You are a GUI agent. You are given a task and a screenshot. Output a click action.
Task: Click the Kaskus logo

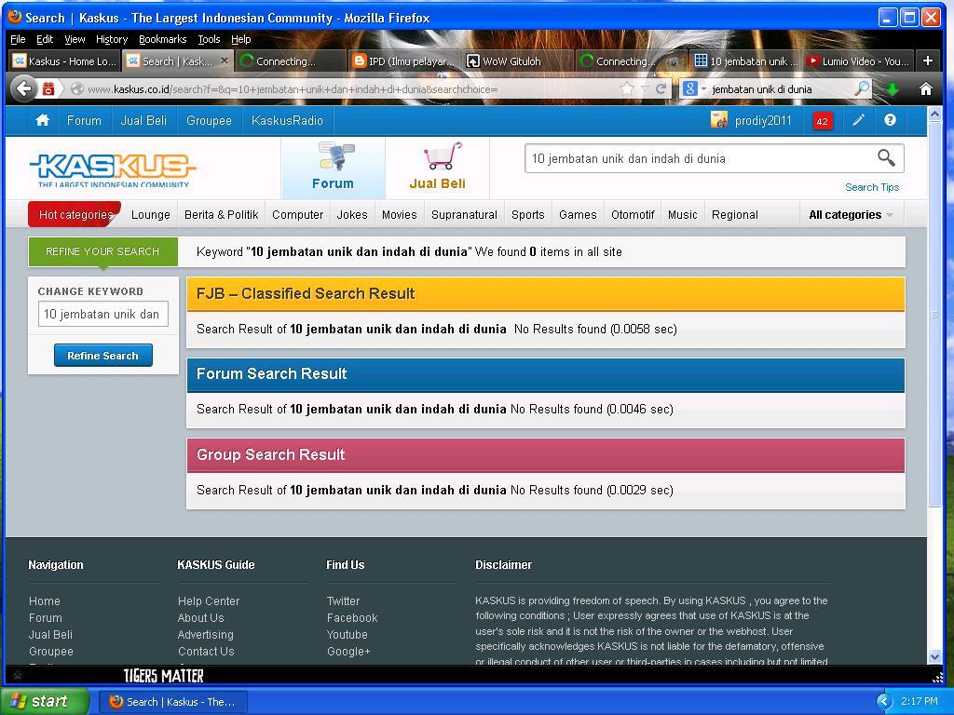point(113,170)
